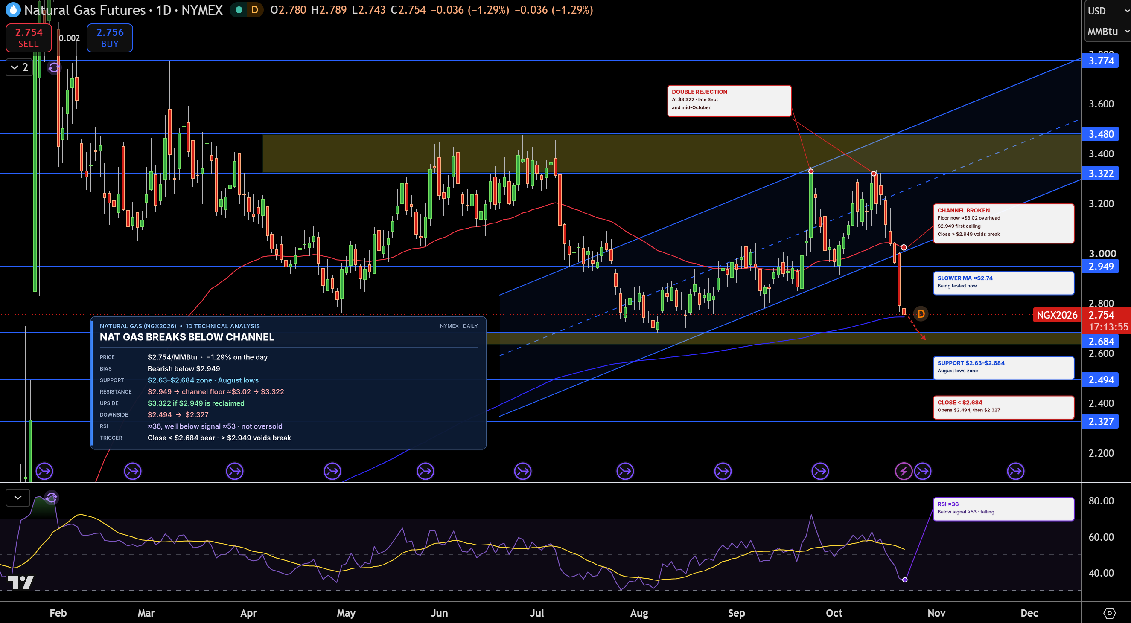Click the 3.480 price level label
The image size is (1131, 623).
(x=1101, y=134)
